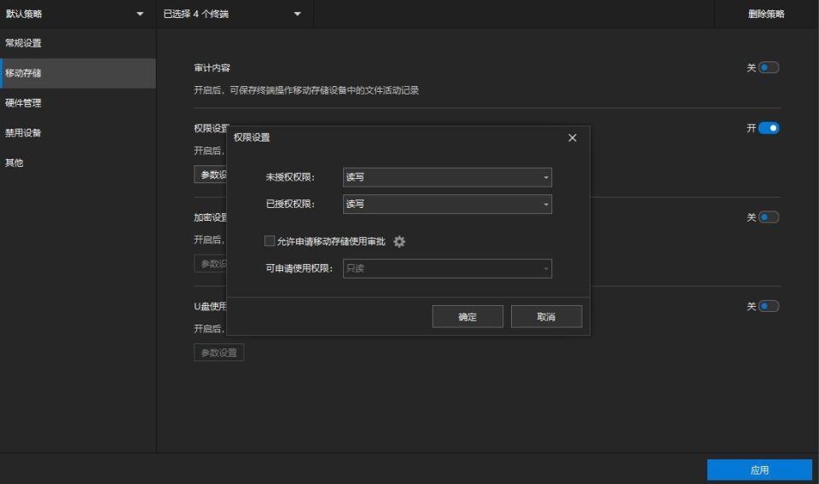Open 参数设置 under 加密设置 section
This screenshot has width=819, height=484.
(x=210, y=264)
